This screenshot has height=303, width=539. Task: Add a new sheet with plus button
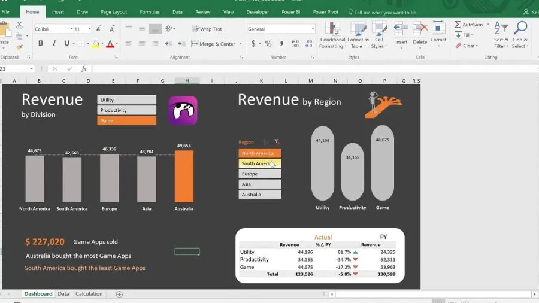coord(119,294)
